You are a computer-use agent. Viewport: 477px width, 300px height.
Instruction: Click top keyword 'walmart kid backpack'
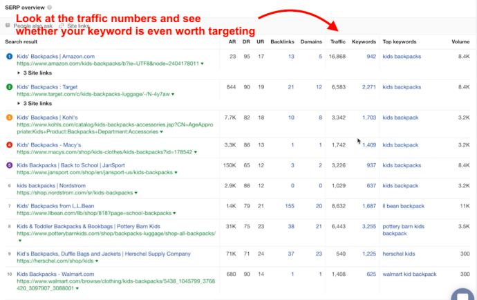tap(409, 274)
